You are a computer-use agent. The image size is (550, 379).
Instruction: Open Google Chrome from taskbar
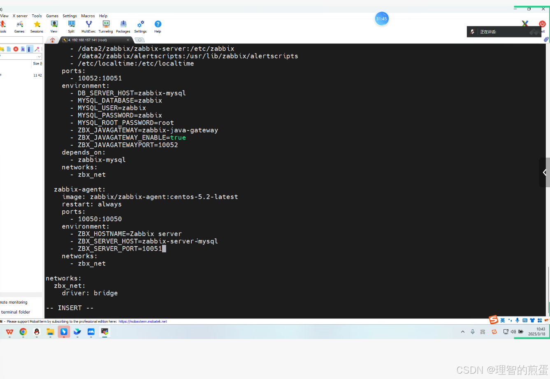tap(23, 332)
